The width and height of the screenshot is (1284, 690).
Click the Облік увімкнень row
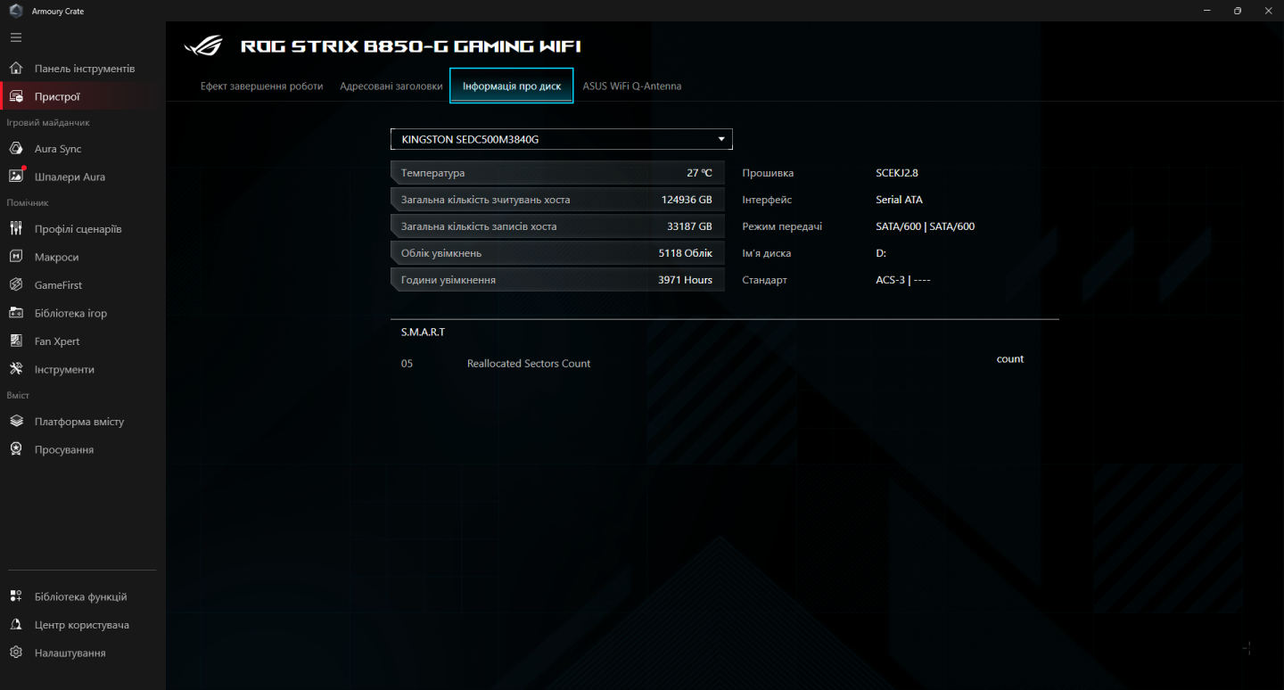(557, 253)
